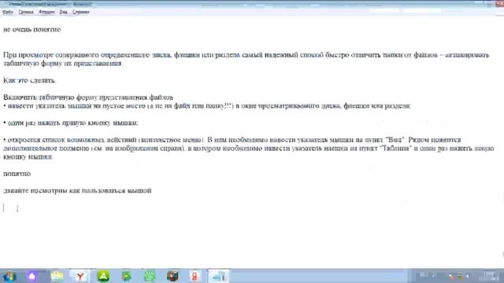Place cursor on line 'не очень понятно'
The height and width of the screenshot is (283, 504).
[x=31, y=30]
